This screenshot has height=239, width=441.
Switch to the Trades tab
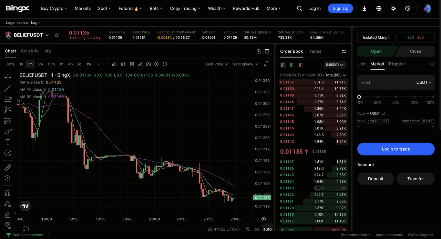click(314, 51)
